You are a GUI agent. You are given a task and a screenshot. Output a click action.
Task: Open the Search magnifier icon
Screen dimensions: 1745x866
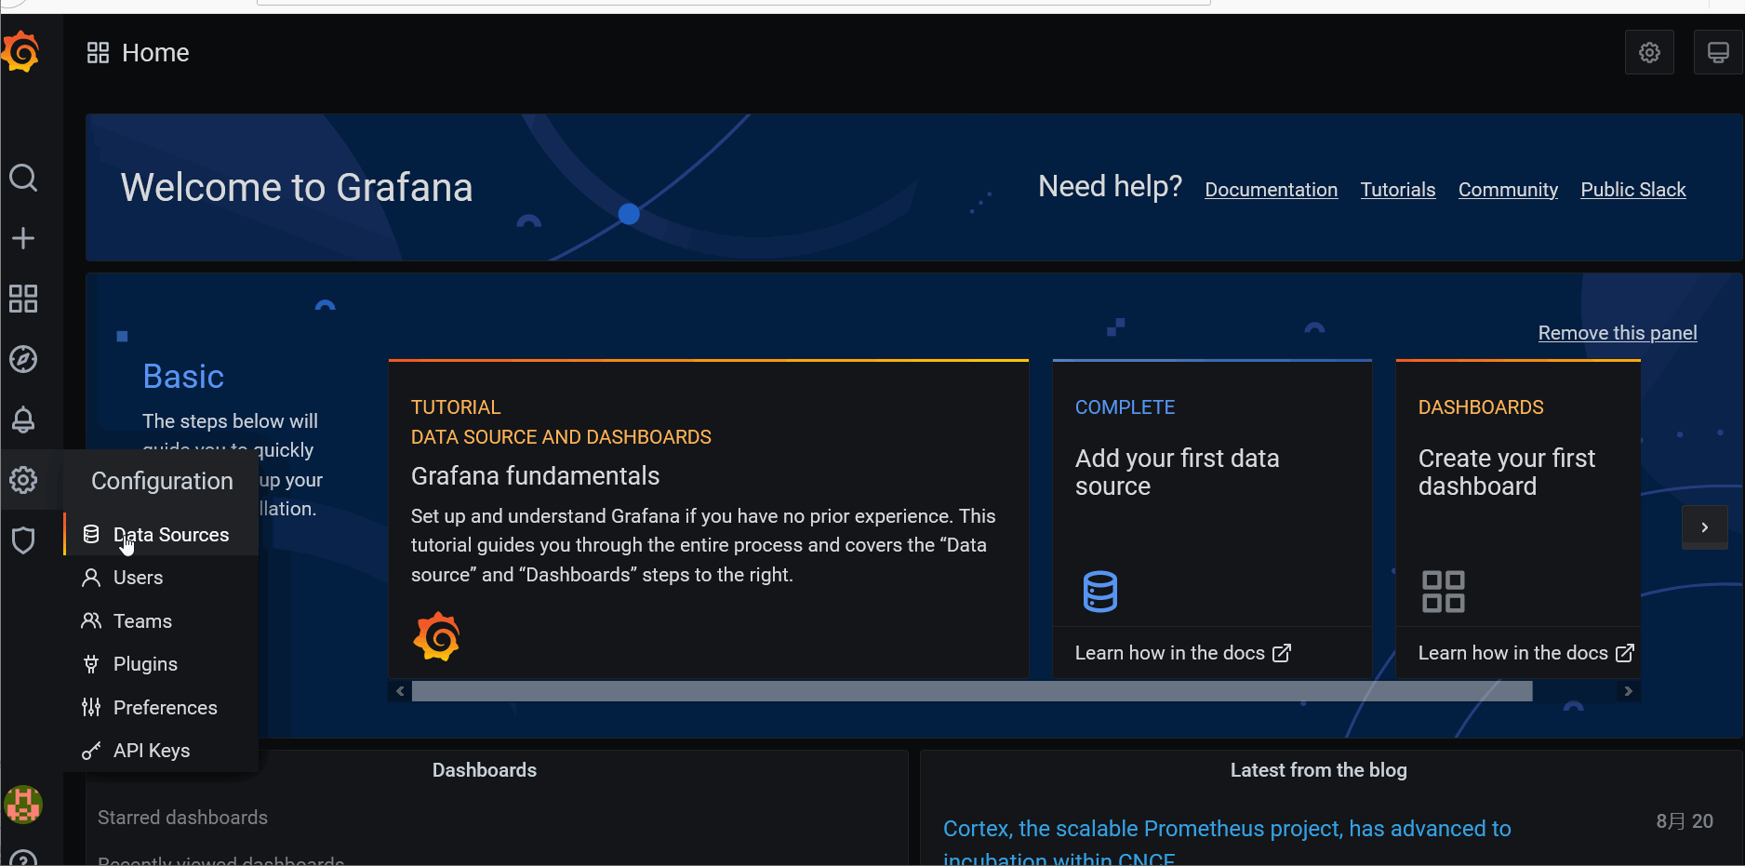point(23,178)
